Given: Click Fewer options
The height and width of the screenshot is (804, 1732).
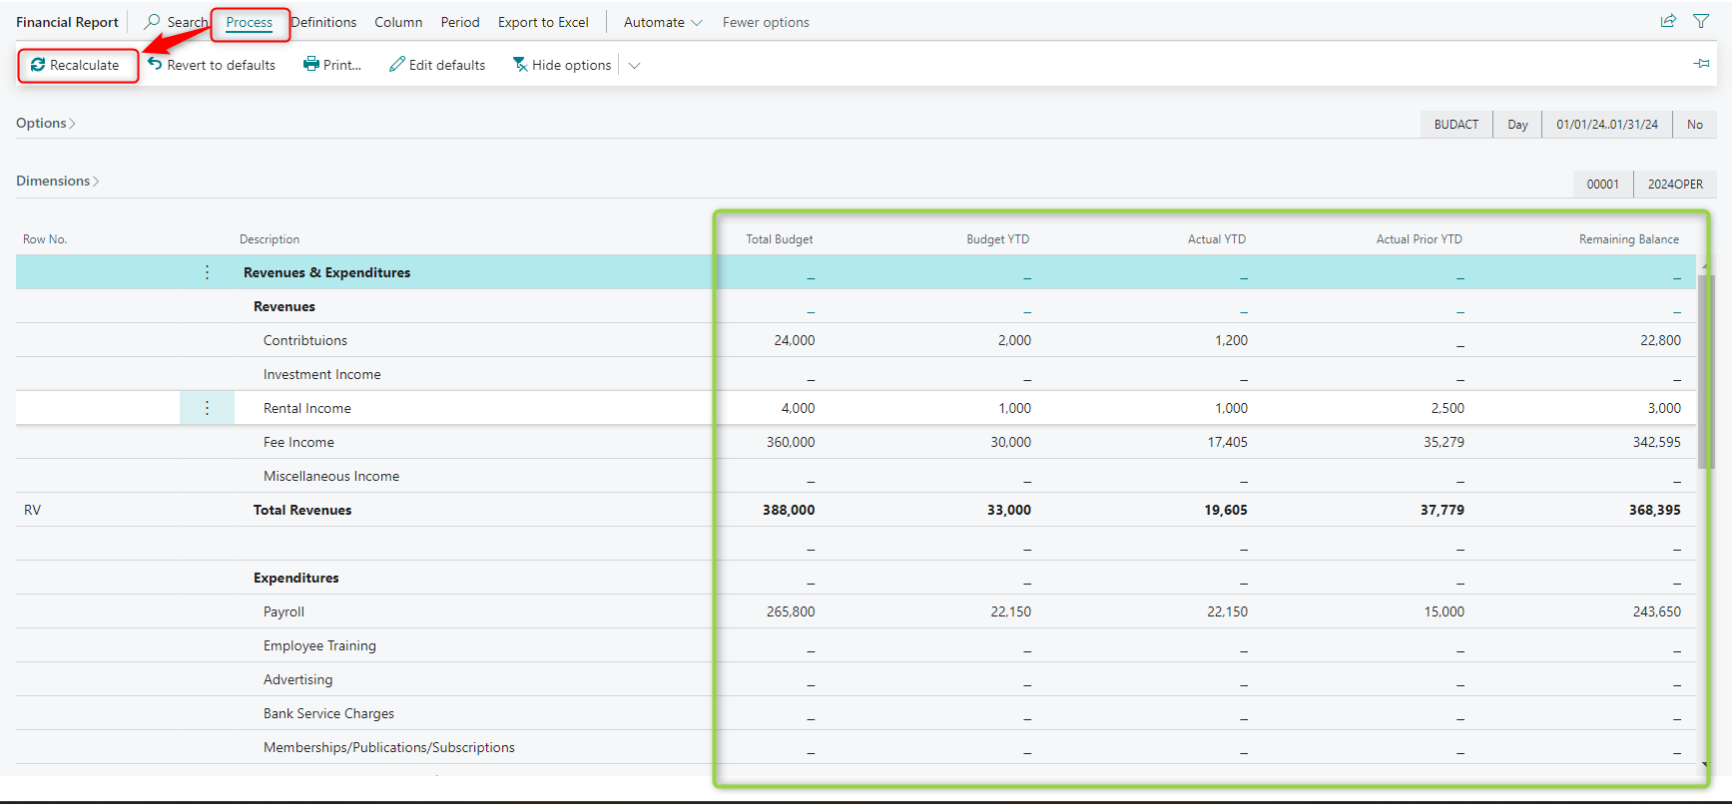Looking at the screenshot, I should (766, 22).
